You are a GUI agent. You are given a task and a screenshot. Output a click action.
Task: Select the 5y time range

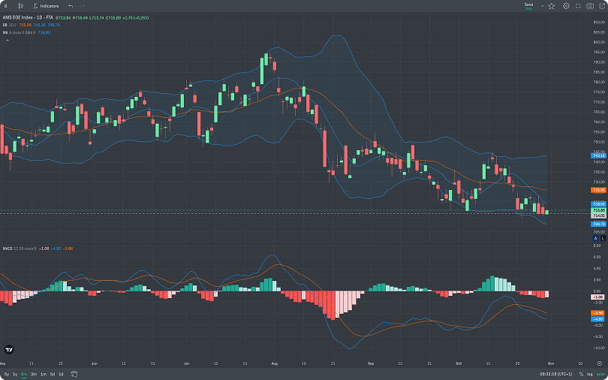pos(6,374)
